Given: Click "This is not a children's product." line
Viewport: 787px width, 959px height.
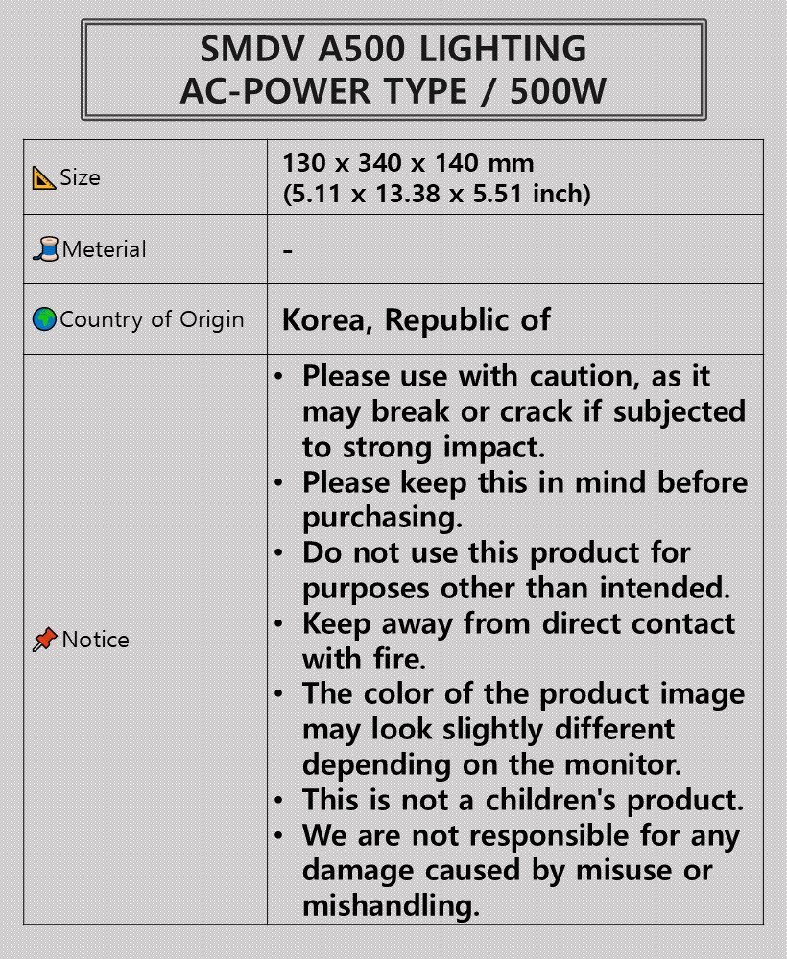Looking at the screenshot, I should [523, 800].
